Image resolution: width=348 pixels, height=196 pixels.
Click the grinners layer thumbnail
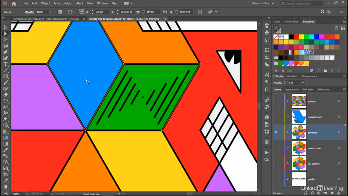(299, 132)
